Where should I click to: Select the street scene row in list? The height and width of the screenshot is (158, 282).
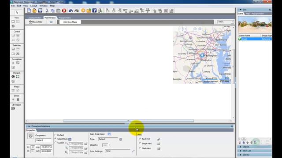[x=255, y=39]
